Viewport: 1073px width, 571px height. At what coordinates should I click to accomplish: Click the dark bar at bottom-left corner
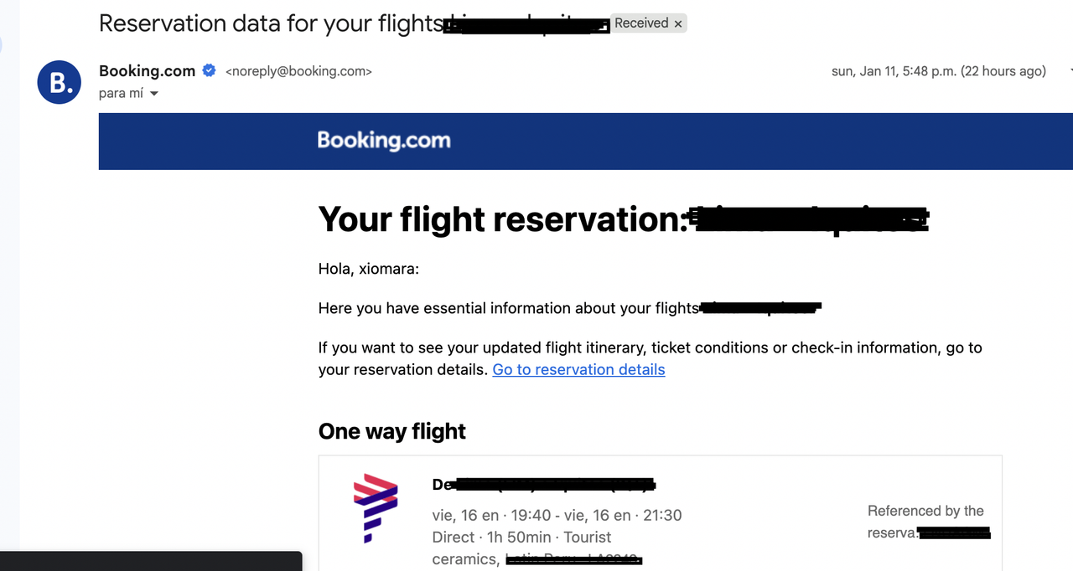click(151, 561)
